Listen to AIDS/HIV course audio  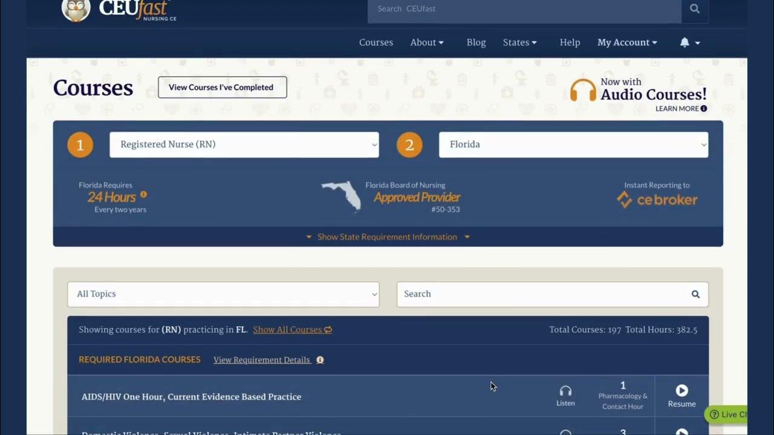click(565, 396)
